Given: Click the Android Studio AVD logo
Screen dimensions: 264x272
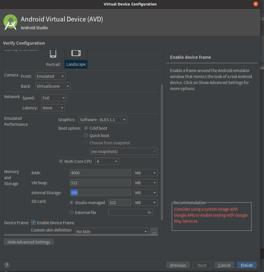Looking at the screenshot, I should pos(10,22).
